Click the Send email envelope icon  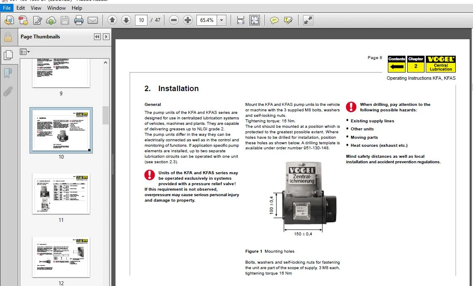[x=93, y=20]
